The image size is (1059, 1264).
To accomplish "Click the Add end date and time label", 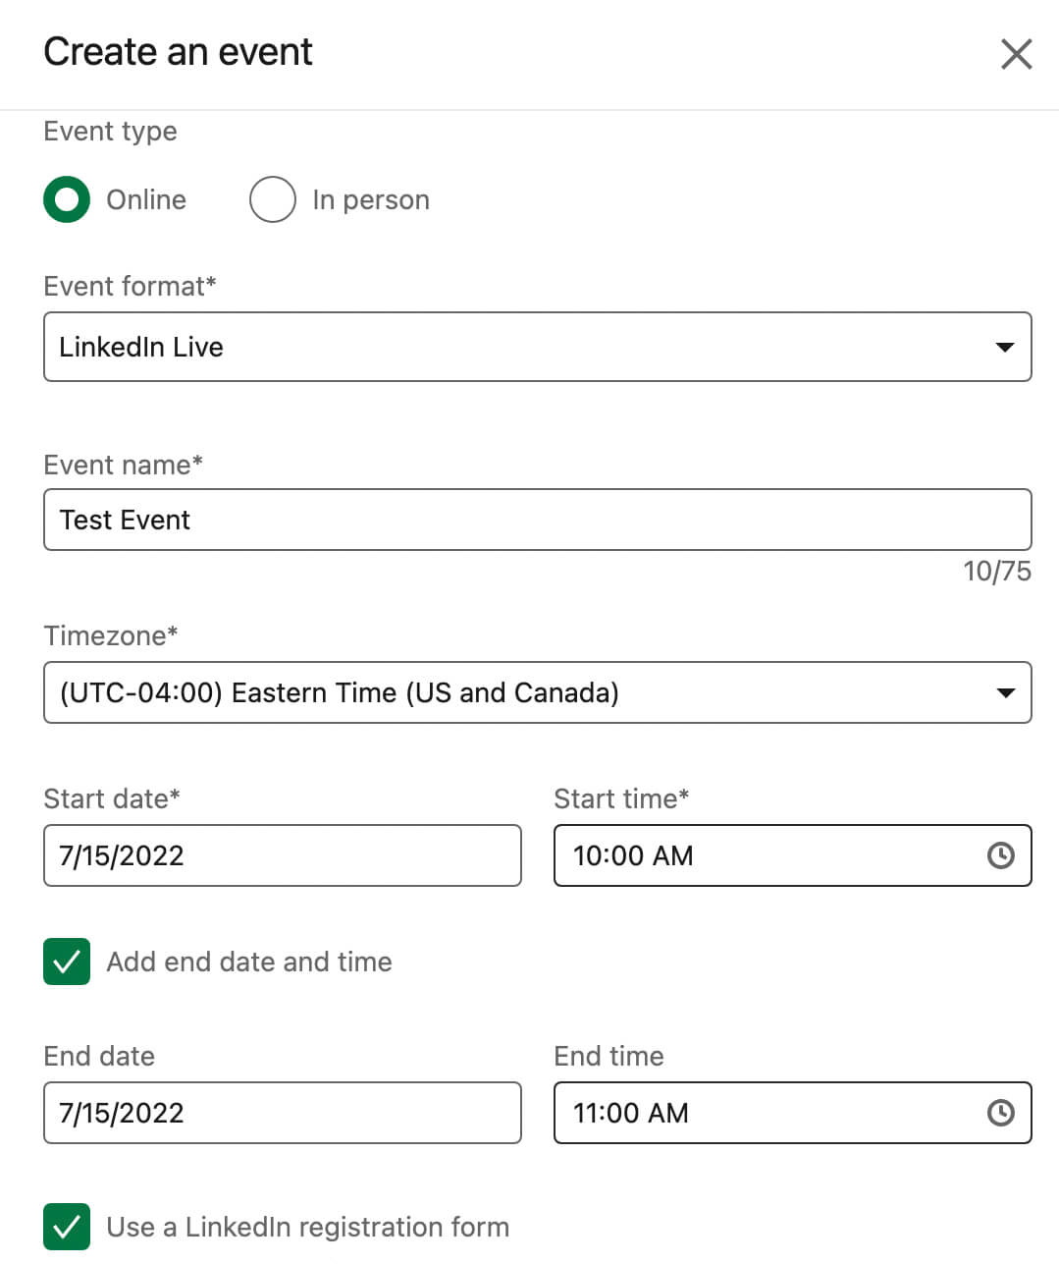I will (x=249, y=962).
